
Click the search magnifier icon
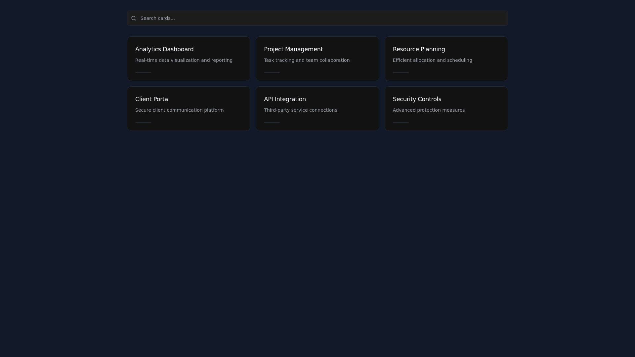pos(134,18)
